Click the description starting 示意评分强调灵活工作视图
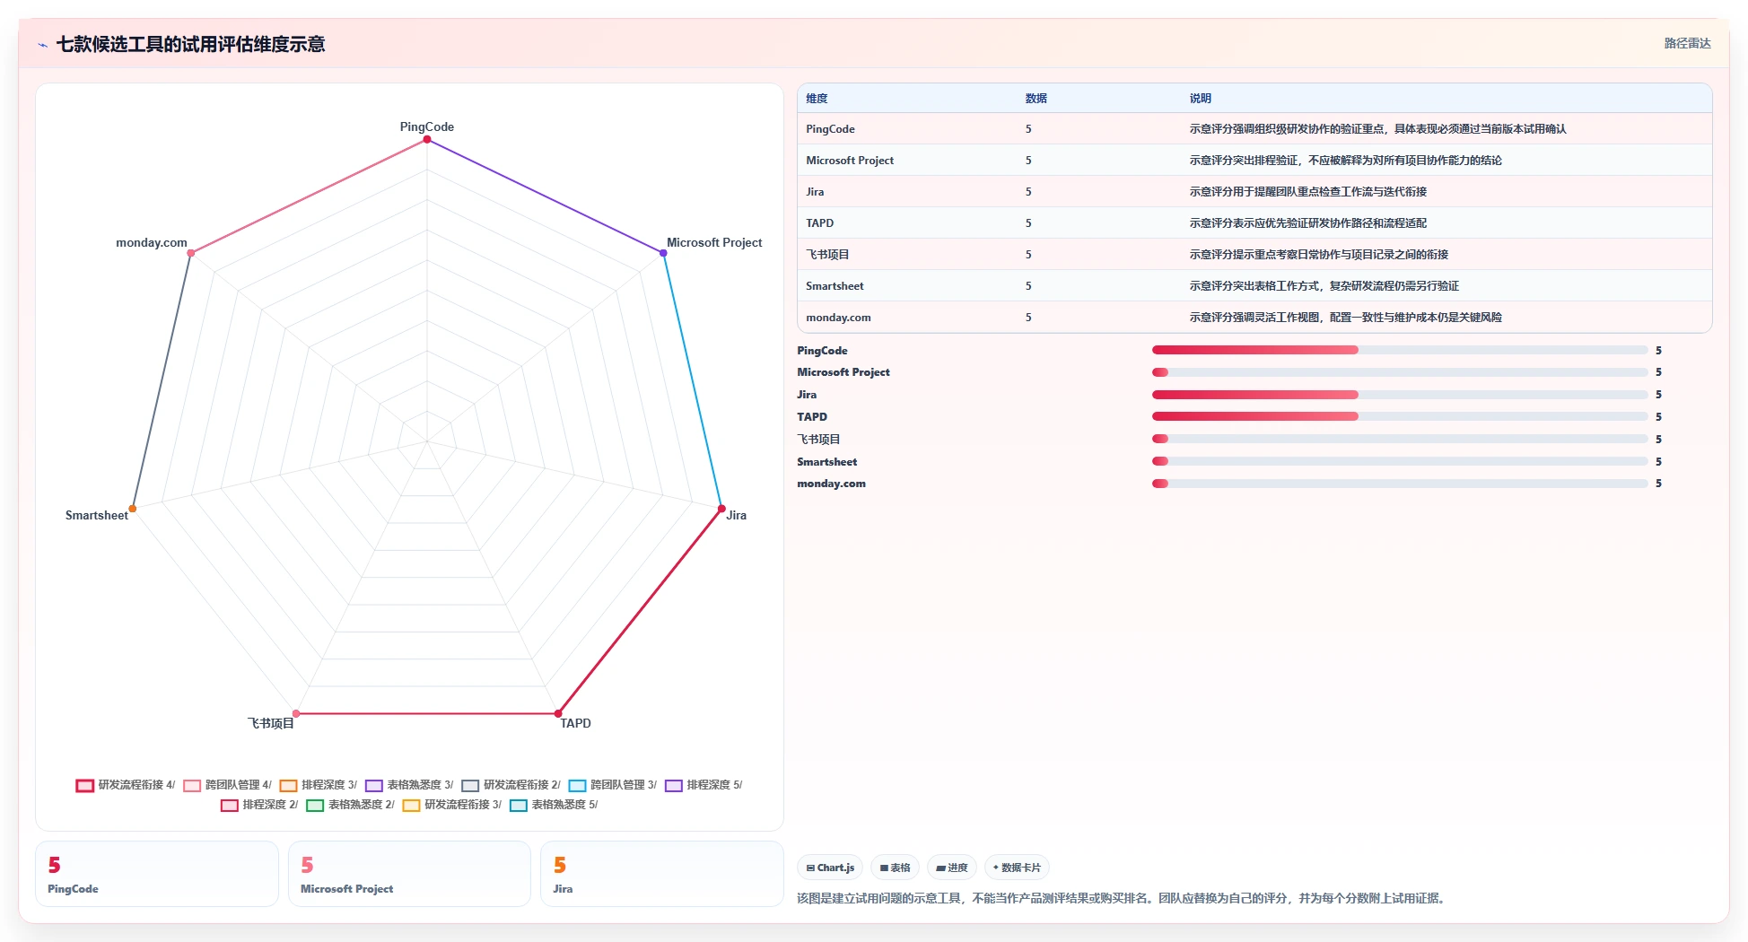The height and width of the screenshot is (942, 1748). 1345,318
